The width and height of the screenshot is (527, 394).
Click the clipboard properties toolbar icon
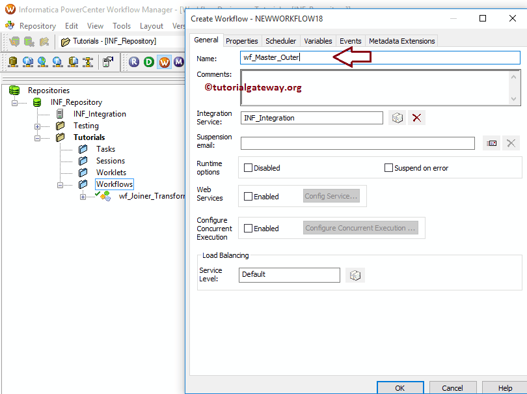point(108,62)
